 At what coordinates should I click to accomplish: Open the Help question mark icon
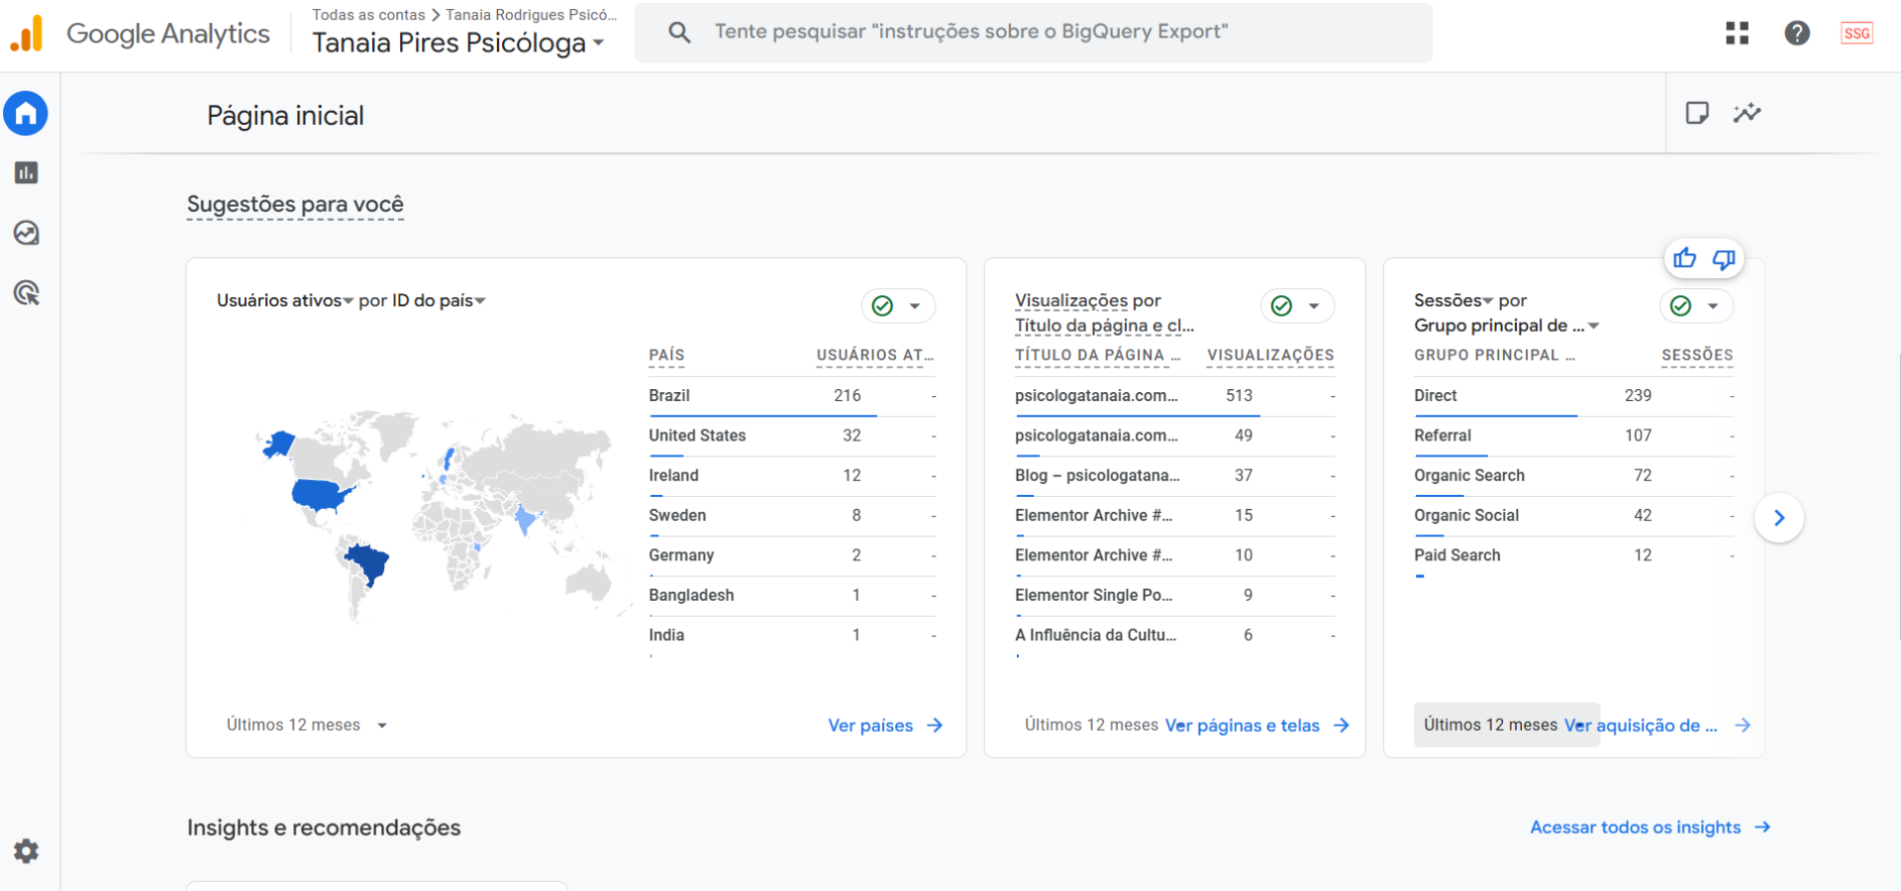tap(1797, 33)
